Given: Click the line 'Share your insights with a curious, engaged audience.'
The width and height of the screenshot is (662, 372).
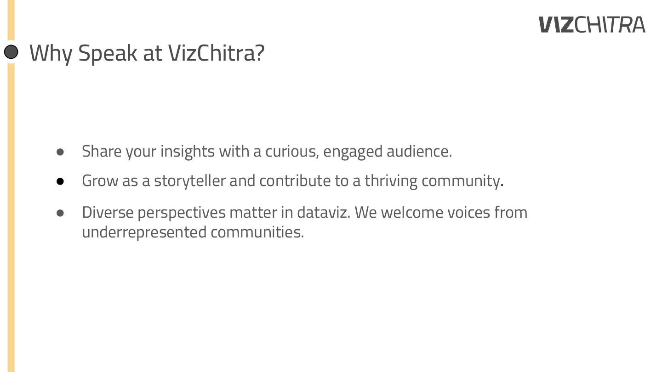Looking at the screenshot, I should [267, 152].
